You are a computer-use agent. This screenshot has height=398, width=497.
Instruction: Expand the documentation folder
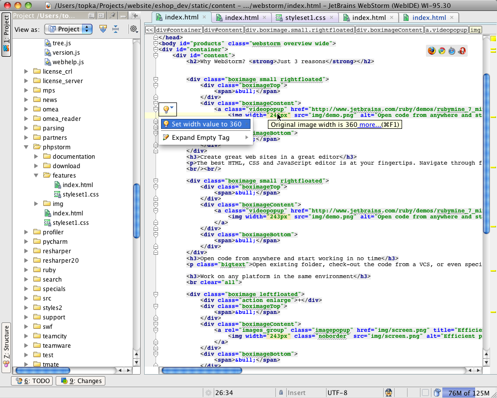click(x=36, y=157)
